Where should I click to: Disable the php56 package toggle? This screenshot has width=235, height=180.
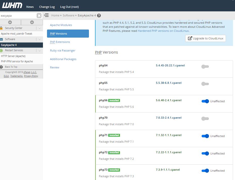(x=205, y=101)
